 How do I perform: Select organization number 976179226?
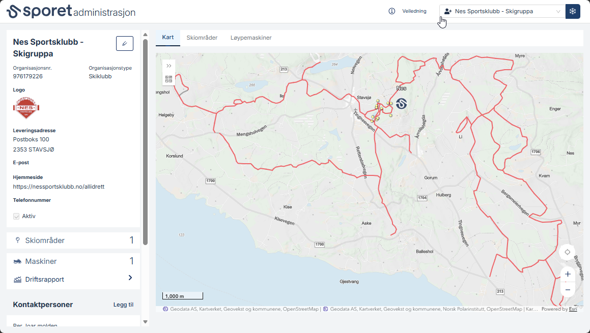(28, 76)
